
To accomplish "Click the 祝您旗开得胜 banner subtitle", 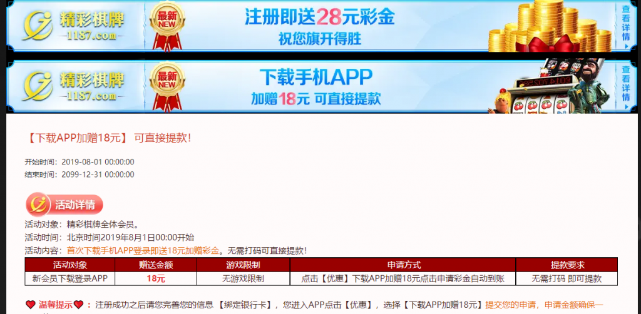I will click(320, 39).
